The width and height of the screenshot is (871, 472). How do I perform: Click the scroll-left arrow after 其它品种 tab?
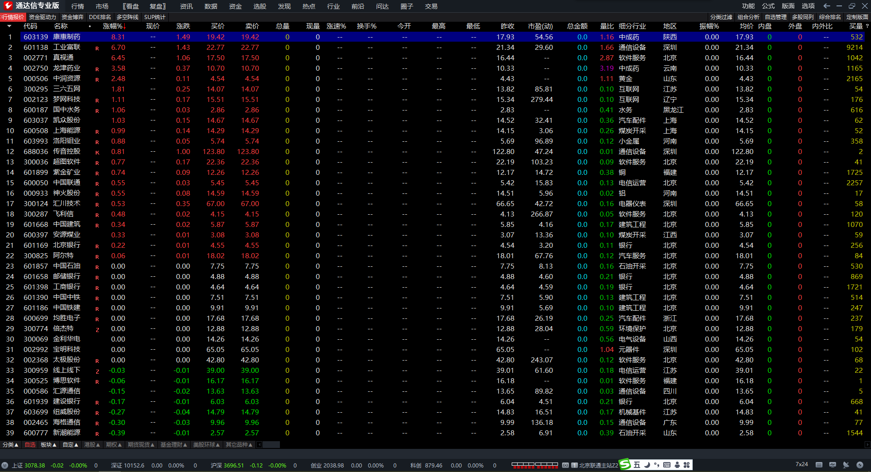(x=259, y=445)
